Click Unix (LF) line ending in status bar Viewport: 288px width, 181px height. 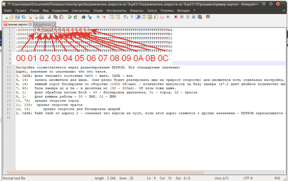[222, 178]
